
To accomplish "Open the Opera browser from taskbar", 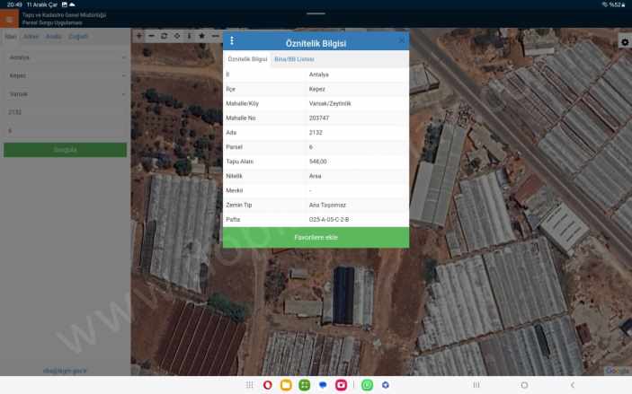I will [x=268, y=385].
